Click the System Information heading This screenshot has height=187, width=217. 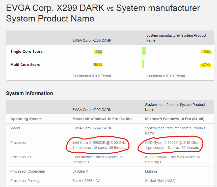click(30, 93)
